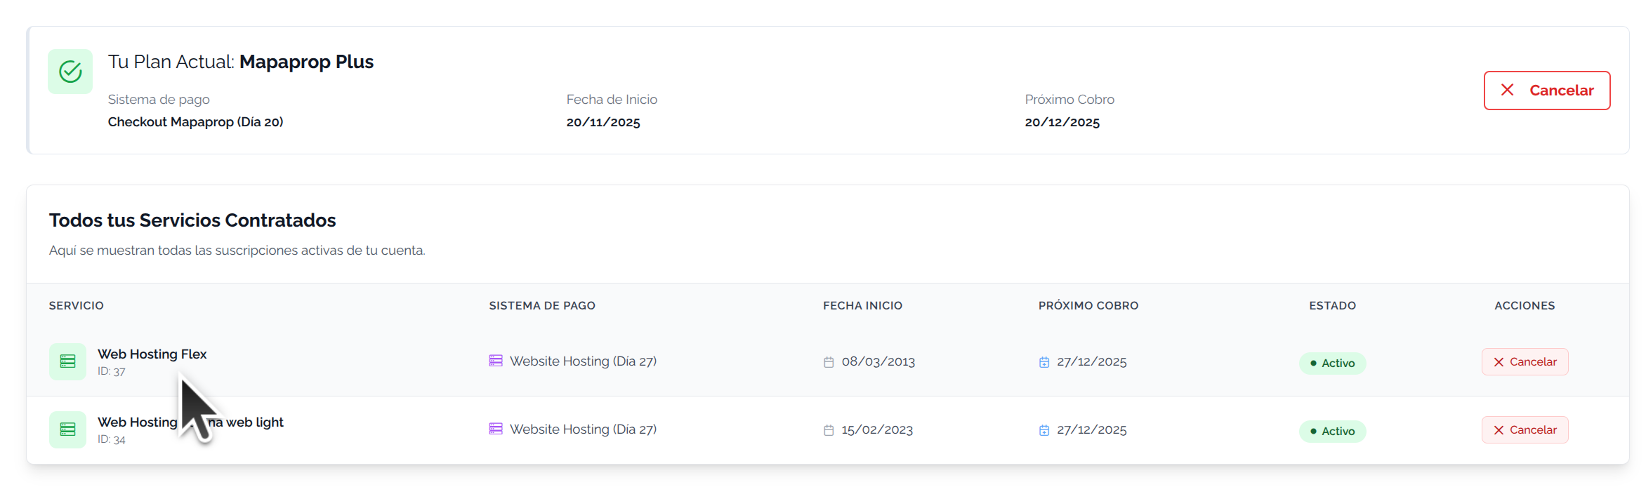Cancel the service with ID 34

pos(1525,430)
